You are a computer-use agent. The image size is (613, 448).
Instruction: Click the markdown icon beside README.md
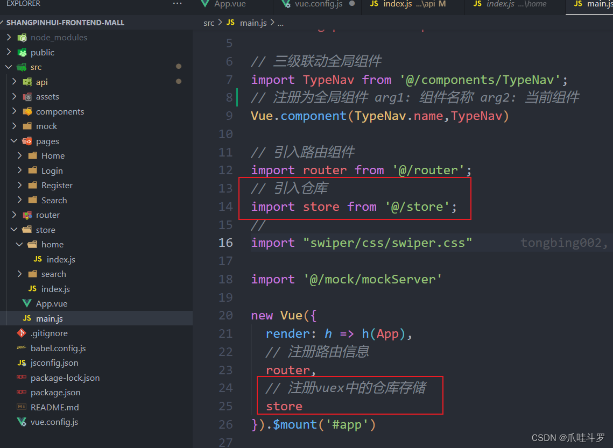coord(22,407)
